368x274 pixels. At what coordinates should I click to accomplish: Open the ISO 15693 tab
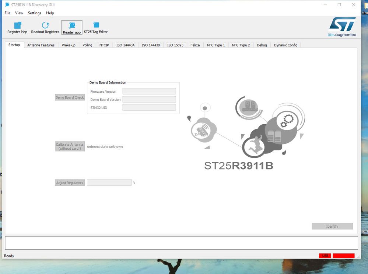[x=175, y=45]
